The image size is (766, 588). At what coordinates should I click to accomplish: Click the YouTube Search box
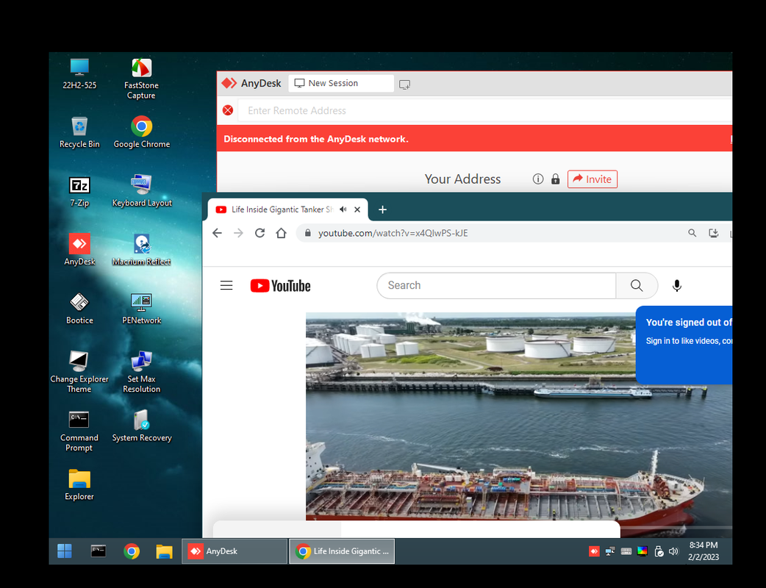click(x=496, y=286)
